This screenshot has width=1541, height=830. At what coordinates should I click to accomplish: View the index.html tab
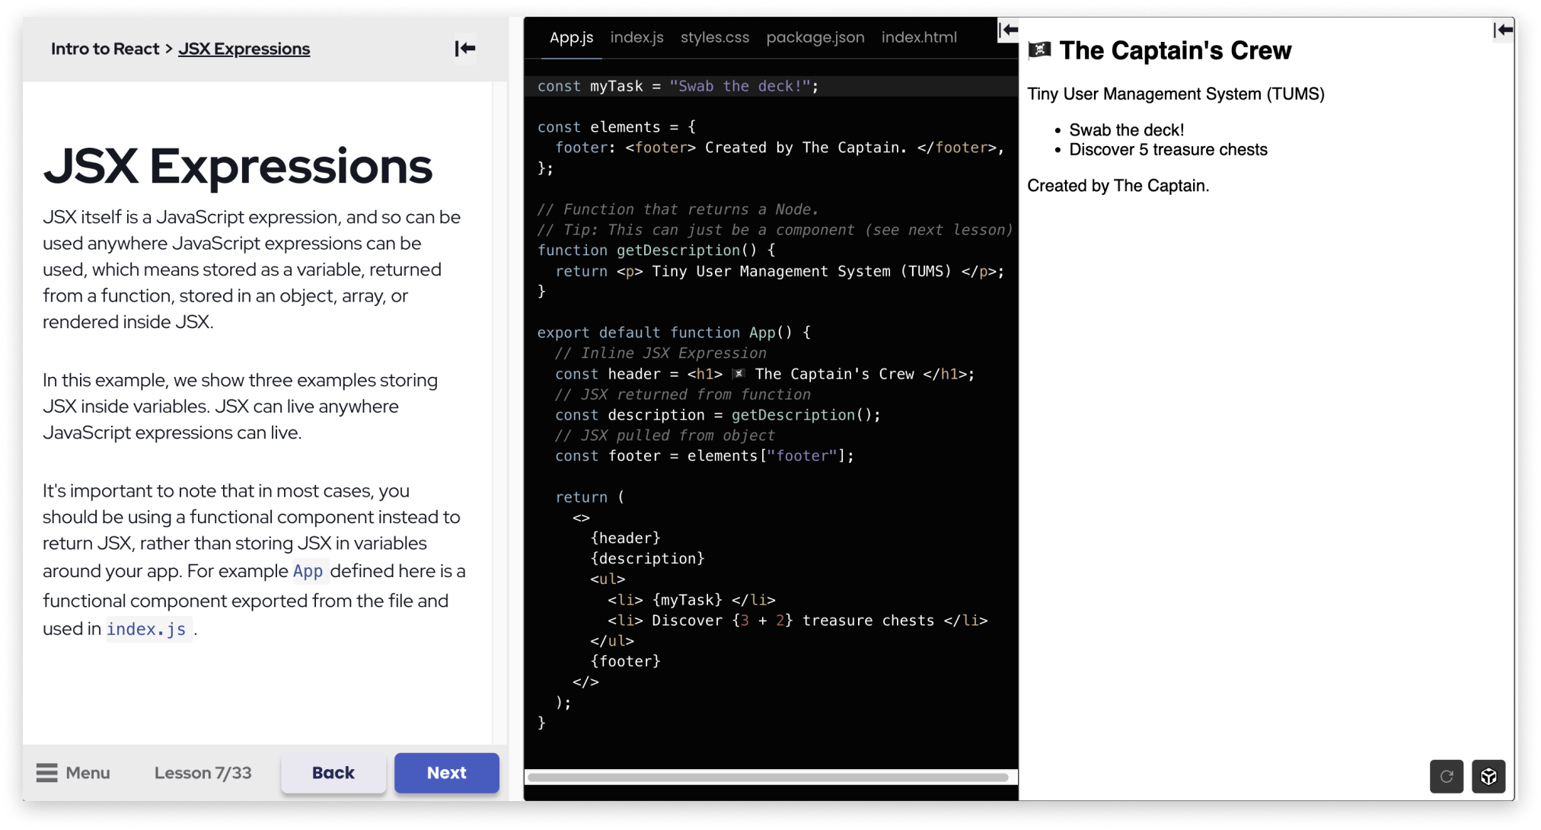coord(919,37)
